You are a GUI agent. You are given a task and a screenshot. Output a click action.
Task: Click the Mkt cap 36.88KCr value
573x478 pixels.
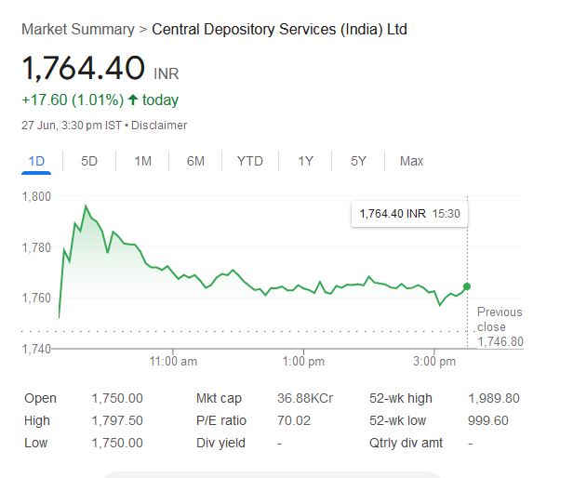(305, 398)
